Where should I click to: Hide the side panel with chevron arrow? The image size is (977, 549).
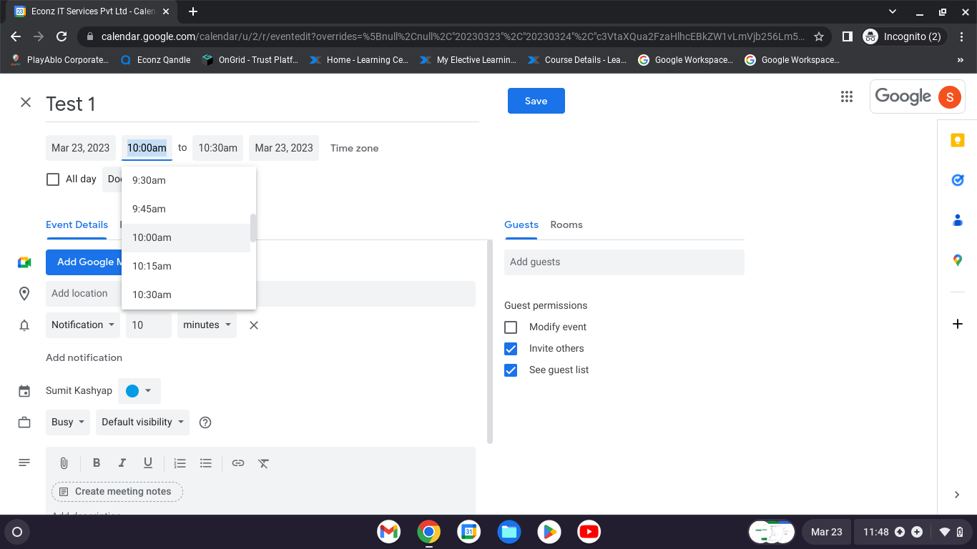pos(958,495)
